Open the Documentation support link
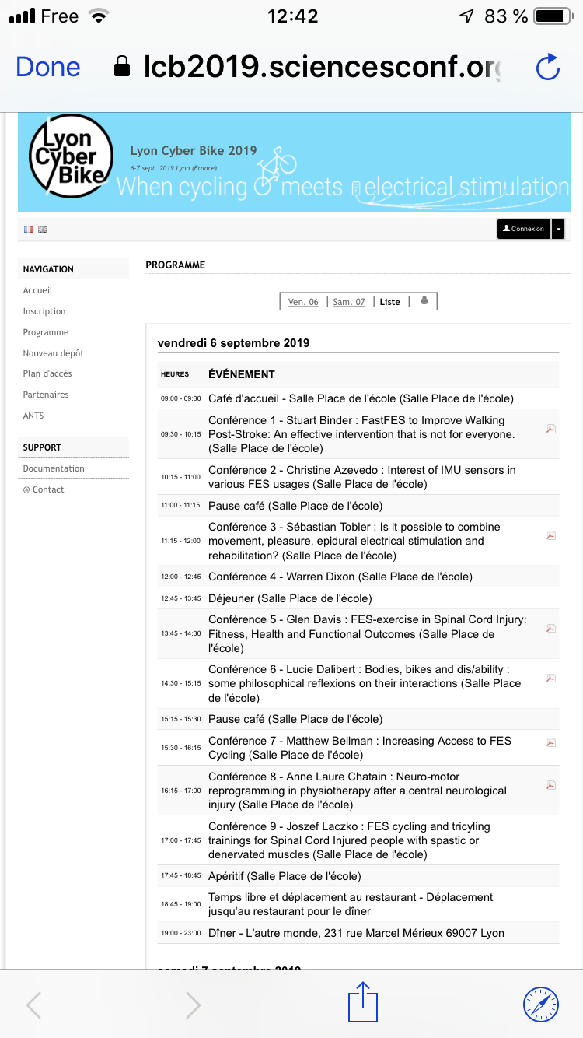Screen dimensions: 583x1038 point(54,468)
